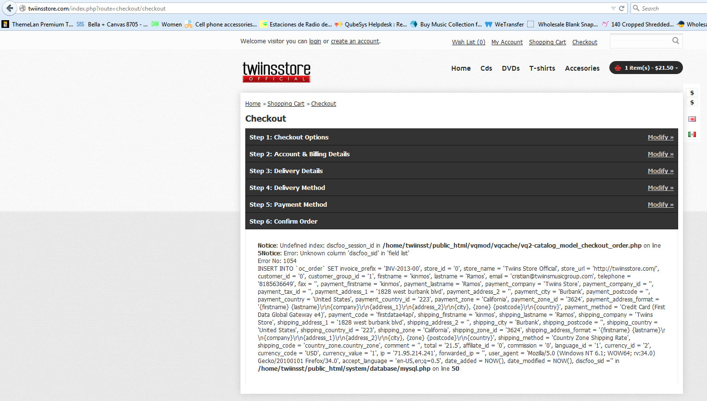Viewport: 707px width, 401px height.
Task: Open the T-shirts menu category
Action: click(542, 68)
